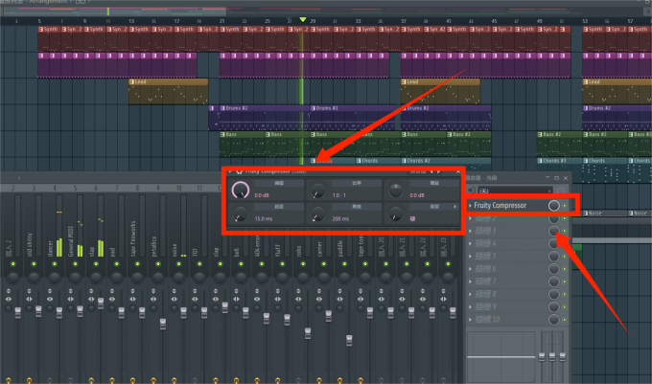652x384 pixels.
Task: Click the Fruity Compressor slot mix knob
Action: click(x=553, y=205)
